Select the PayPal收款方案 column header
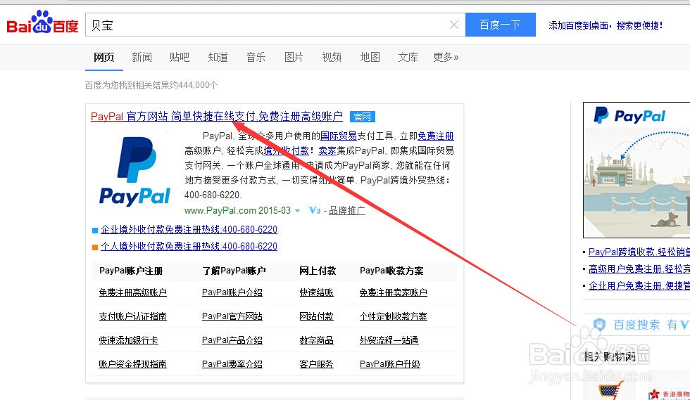 click(x=391, y=271)
